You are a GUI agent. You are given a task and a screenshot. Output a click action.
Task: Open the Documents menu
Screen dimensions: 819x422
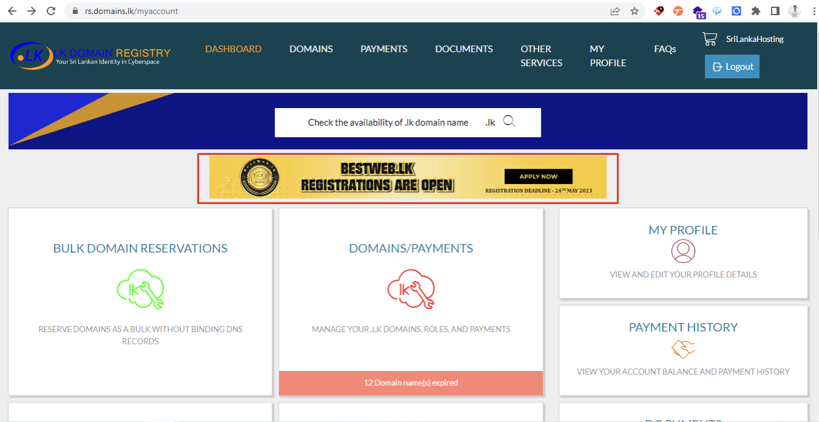464,49
